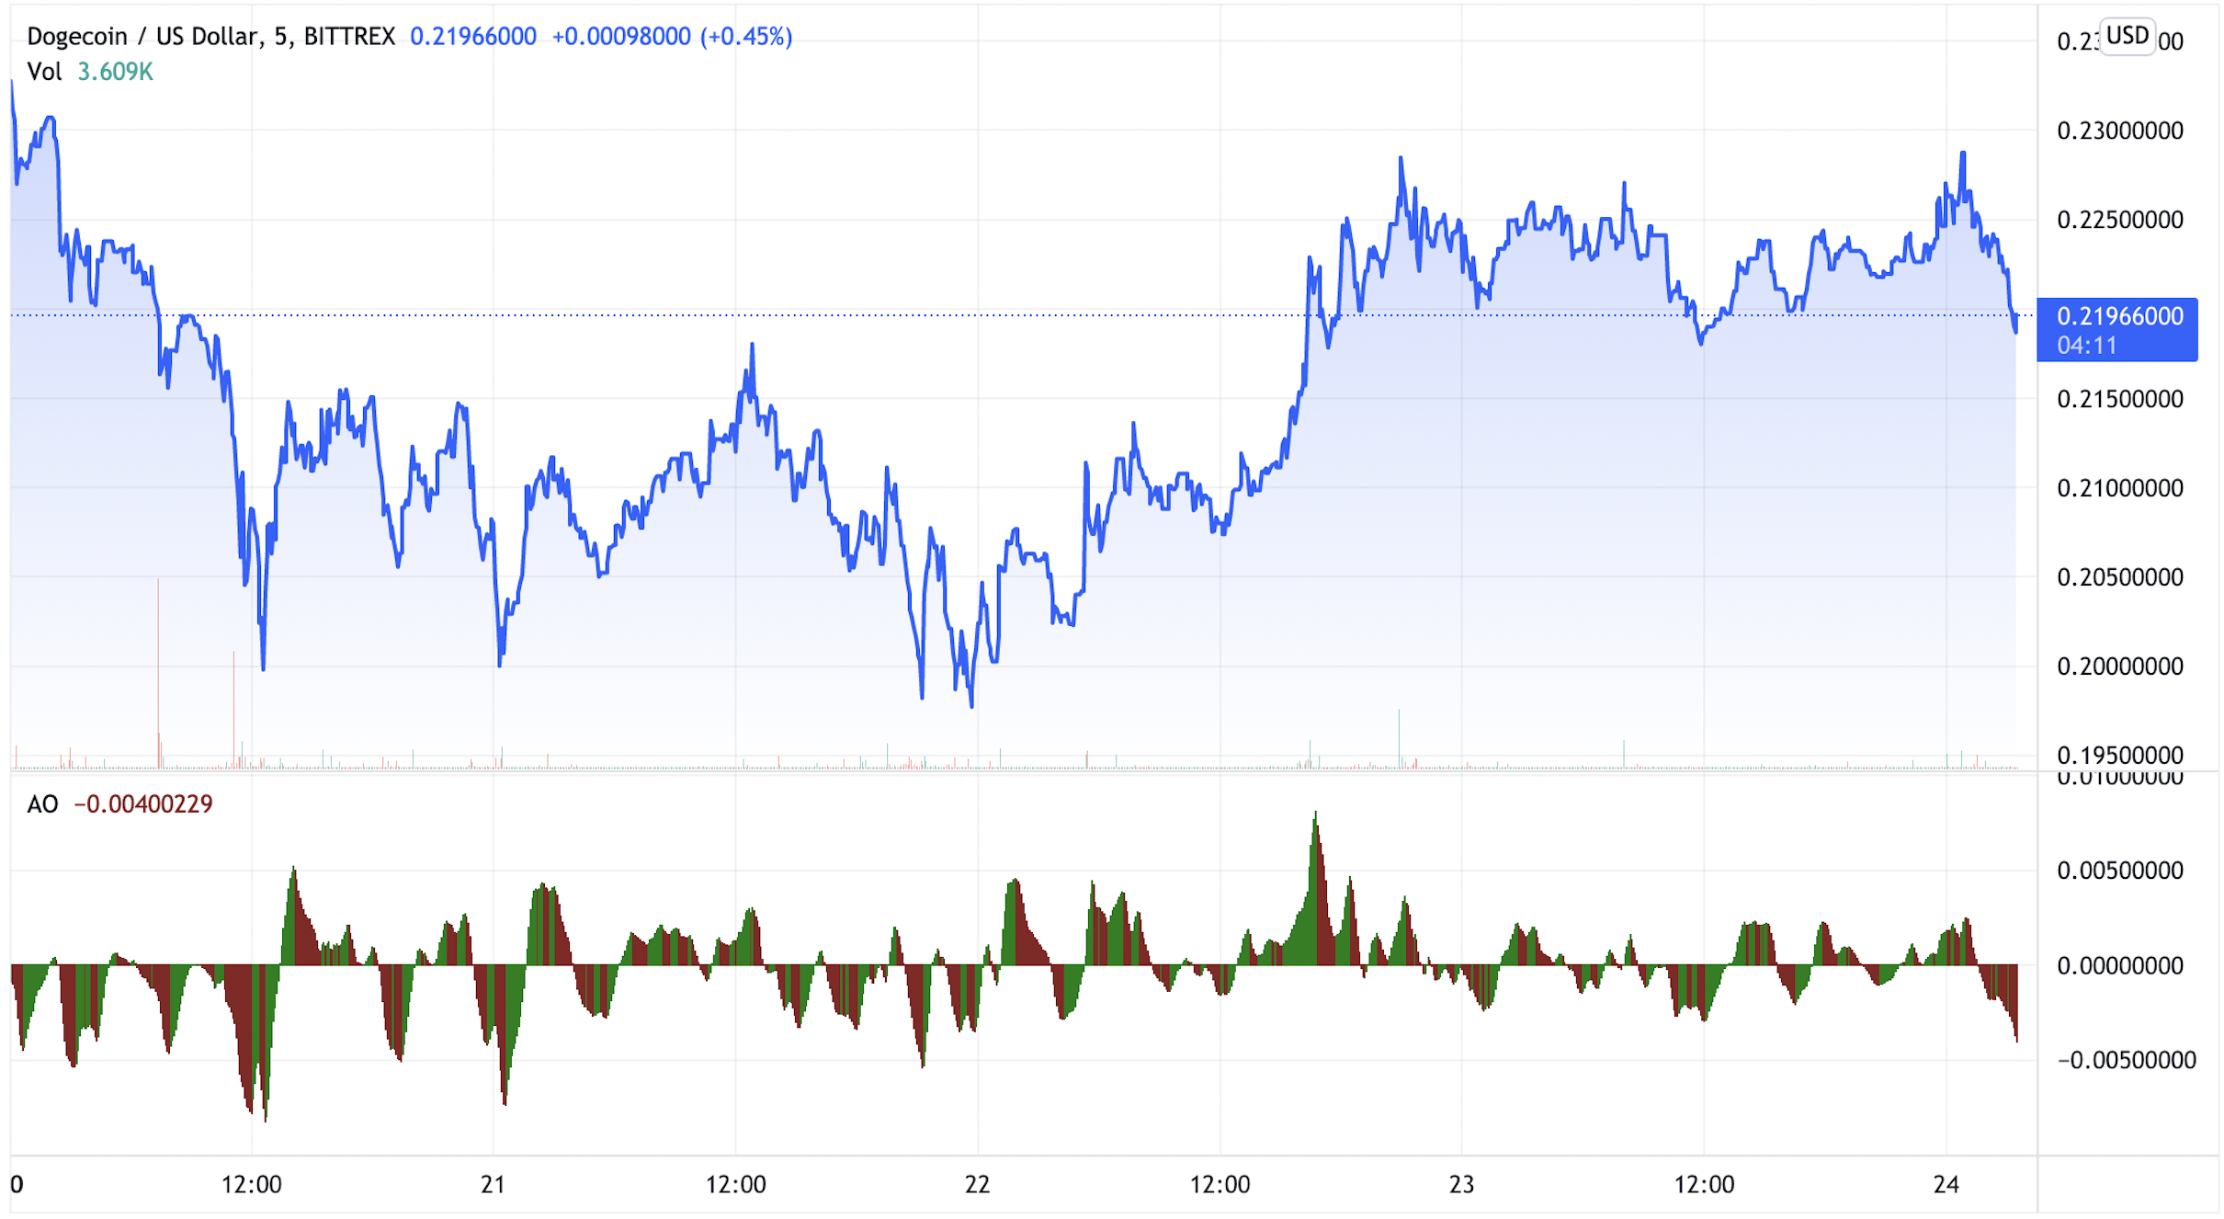Click the Vol value 3.609K
2224x1219 pixels.
click(x=115, y=72)
